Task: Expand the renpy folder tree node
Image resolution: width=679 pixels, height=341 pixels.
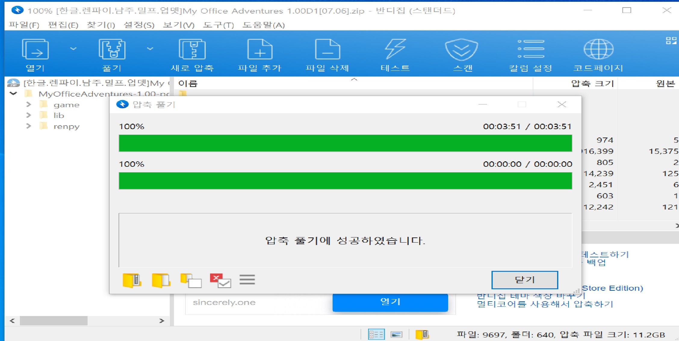Action: [x=29, y=126]
